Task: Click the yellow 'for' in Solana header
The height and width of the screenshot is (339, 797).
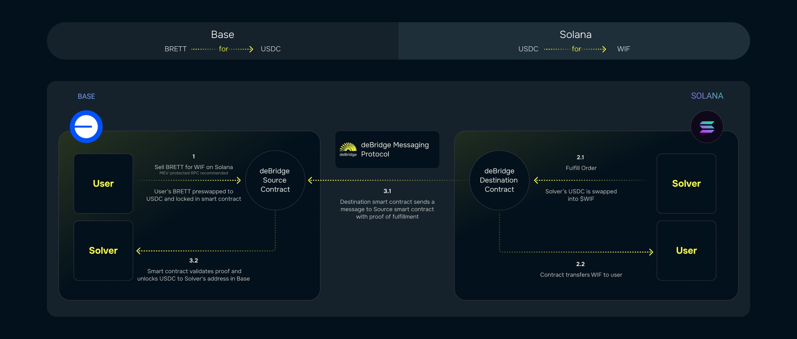Action: [x=576, y=49]
